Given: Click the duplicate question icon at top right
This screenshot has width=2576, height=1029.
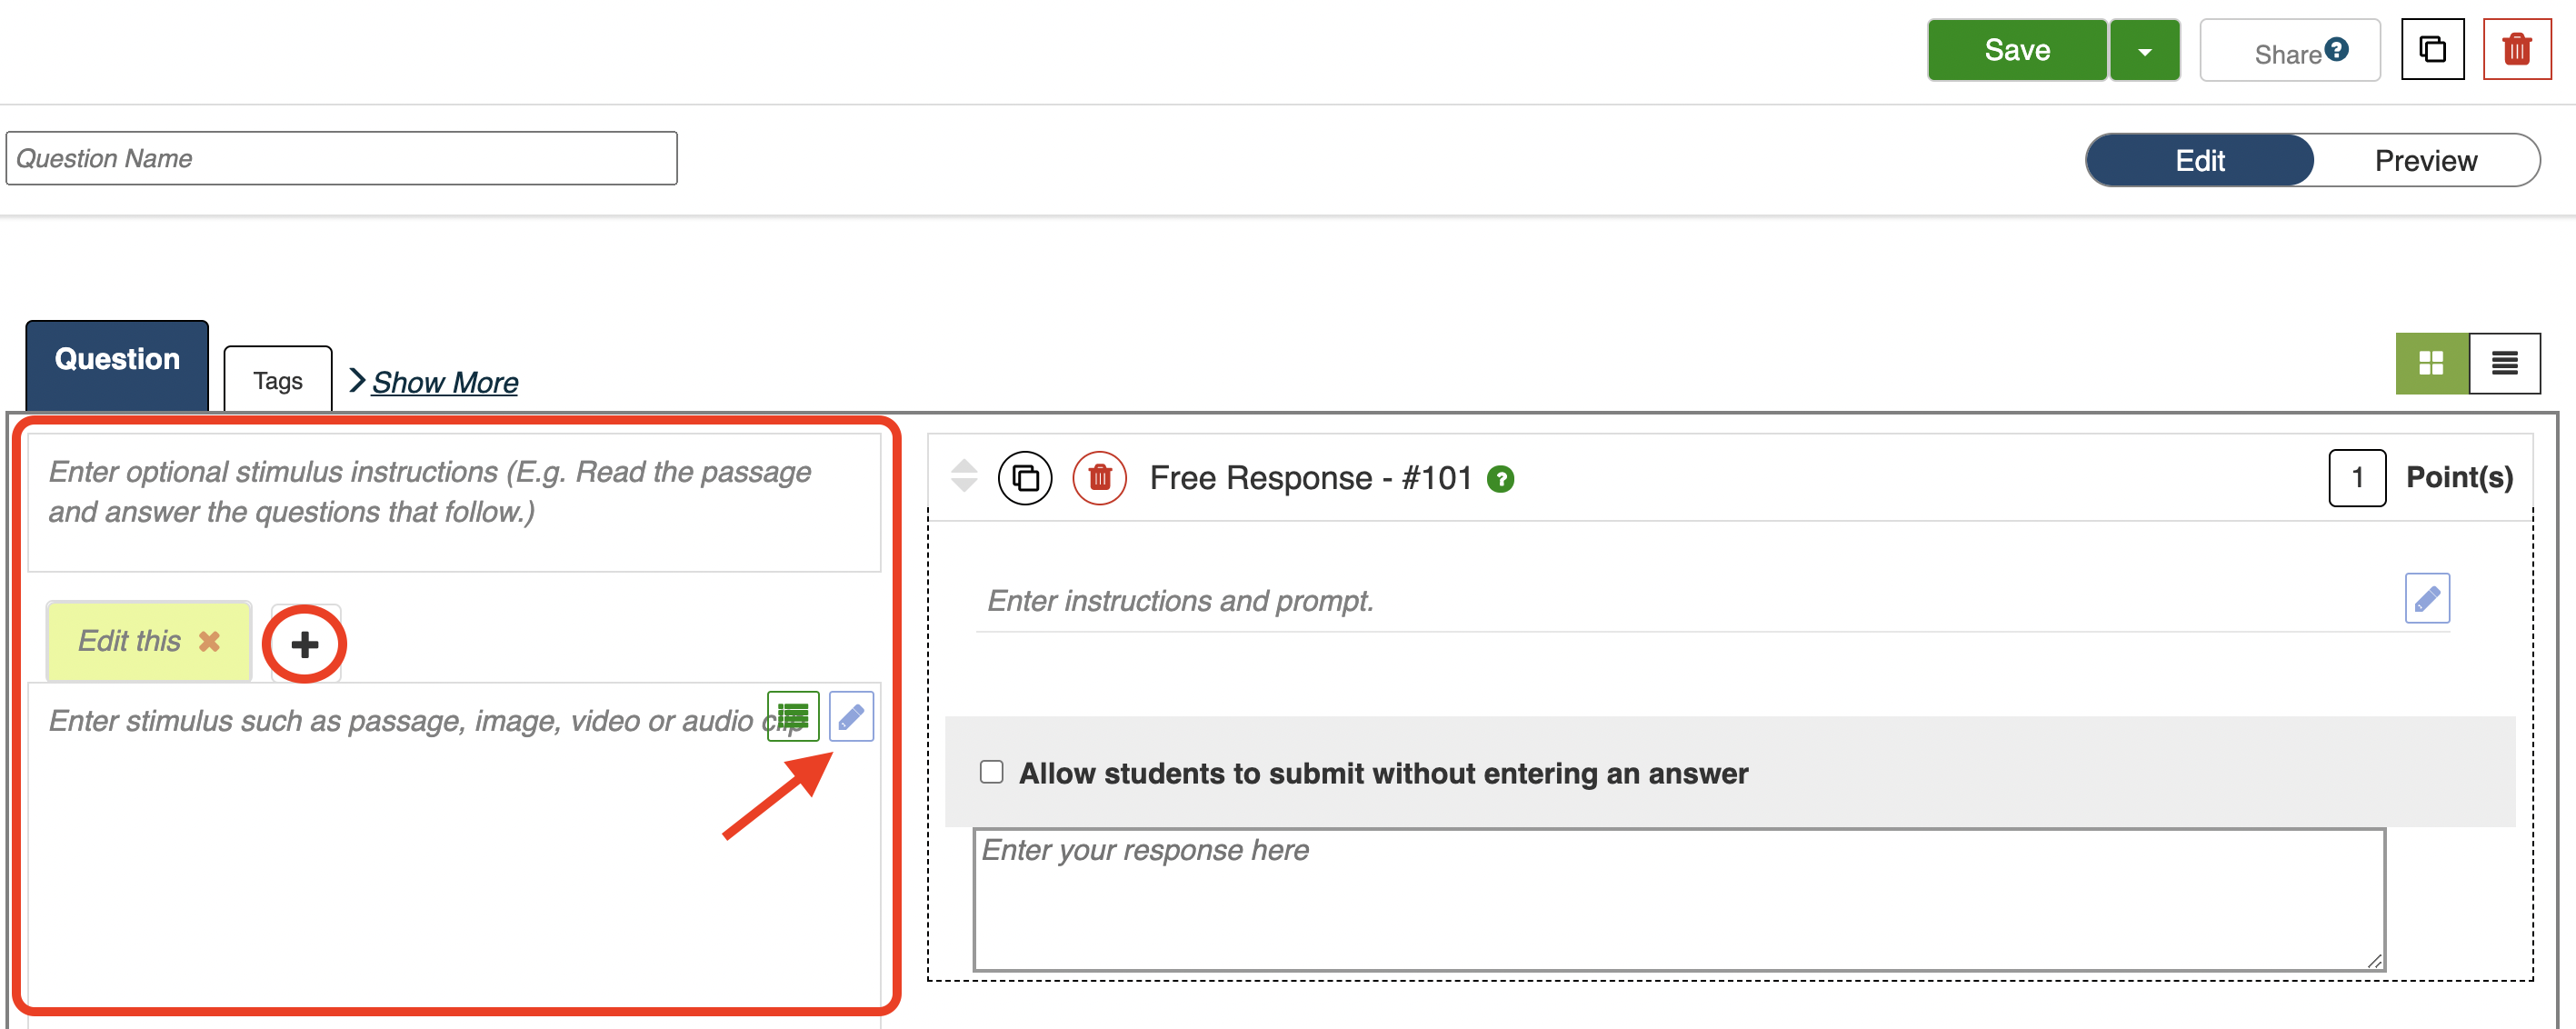Looking at the screenshot, I should click(2432, 49).
